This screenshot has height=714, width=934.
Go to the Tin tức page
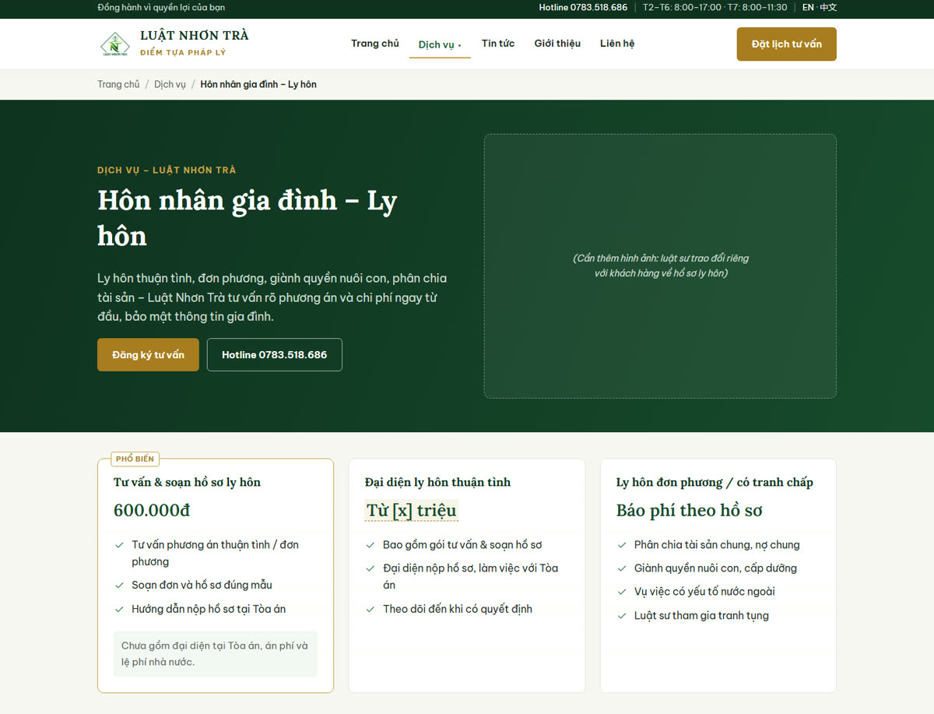pos(498,44)
